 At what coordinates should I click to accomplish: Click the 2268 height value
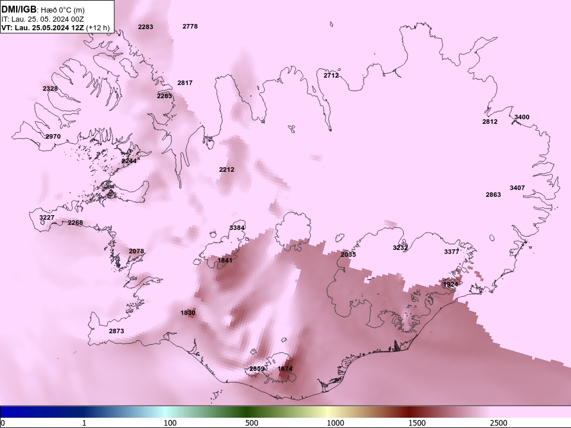tap(75, 223)
